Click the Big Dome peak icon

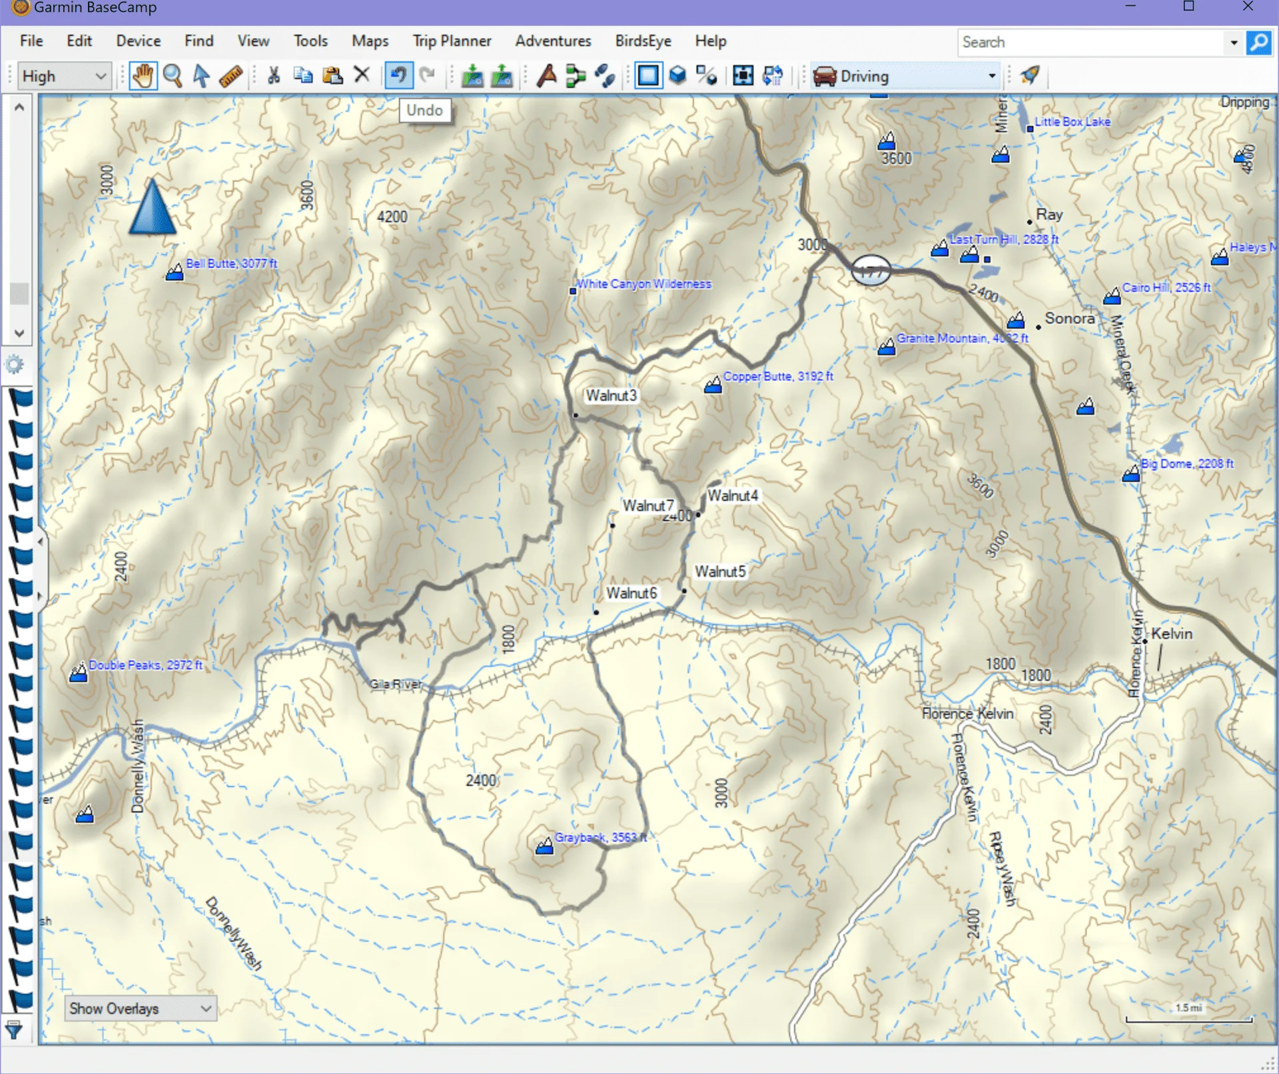click(x=1131, y=473)
